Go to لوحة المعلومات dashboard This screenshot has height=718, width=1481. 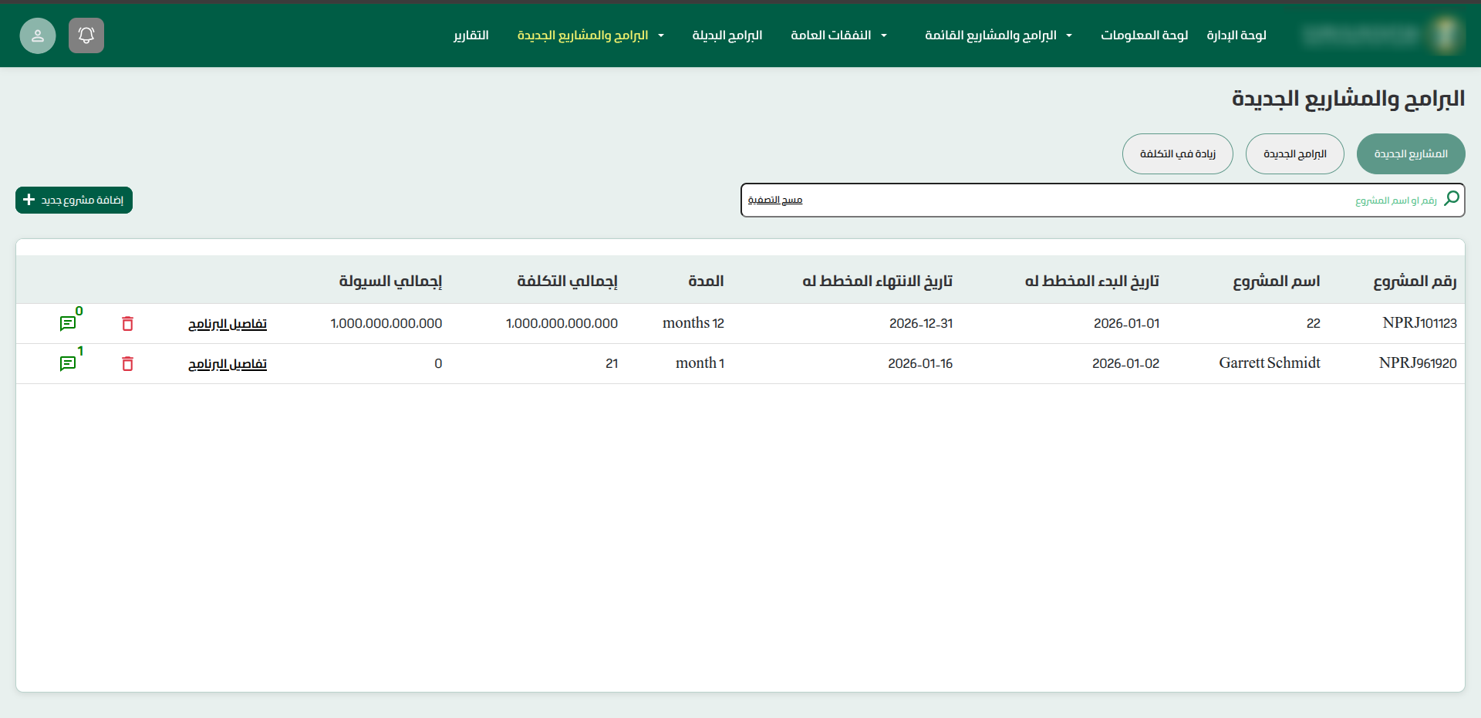[1144, 35]
